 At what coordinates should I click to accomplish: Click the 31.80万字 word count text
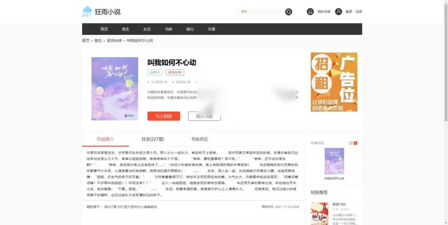pos(159,82)
